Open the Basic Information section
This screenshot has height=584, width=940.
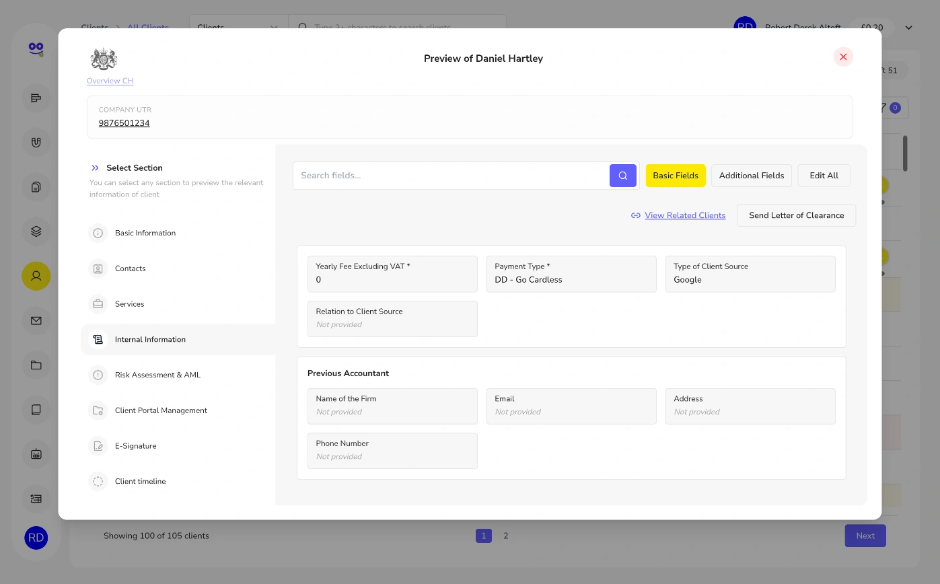click(x=178, y=233)
